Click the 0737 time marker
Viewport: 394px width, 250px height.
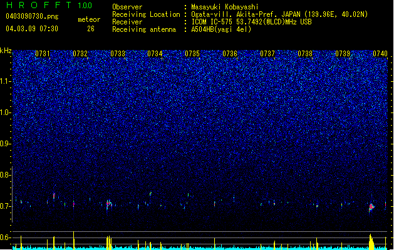click(267, 54)
